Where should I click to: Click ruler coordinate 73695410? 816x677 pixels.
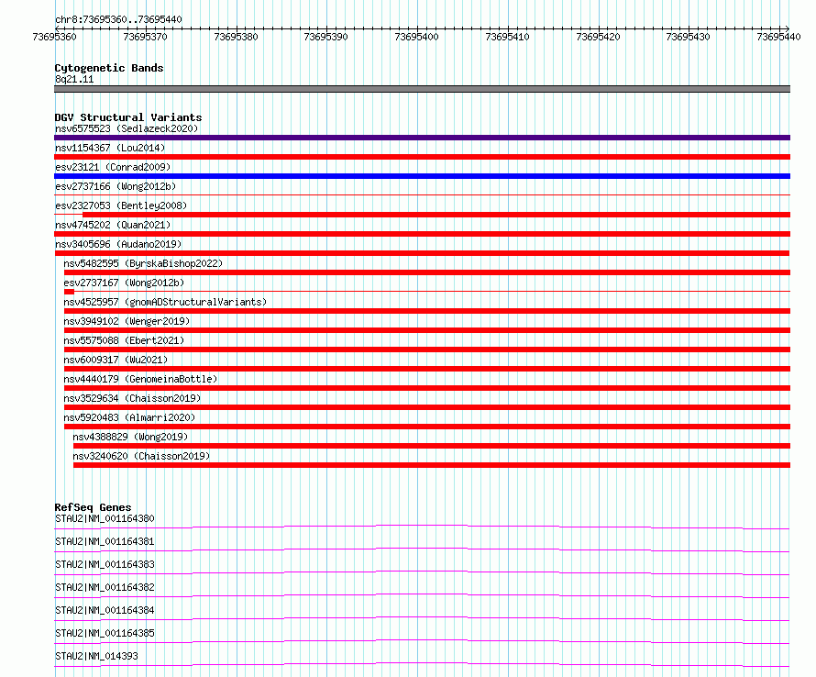(x=507, y=37)
